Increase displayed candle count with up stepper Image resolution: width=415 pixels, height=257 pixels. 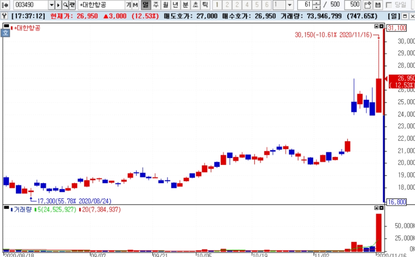pyautogui.click(x=317, y=2)
